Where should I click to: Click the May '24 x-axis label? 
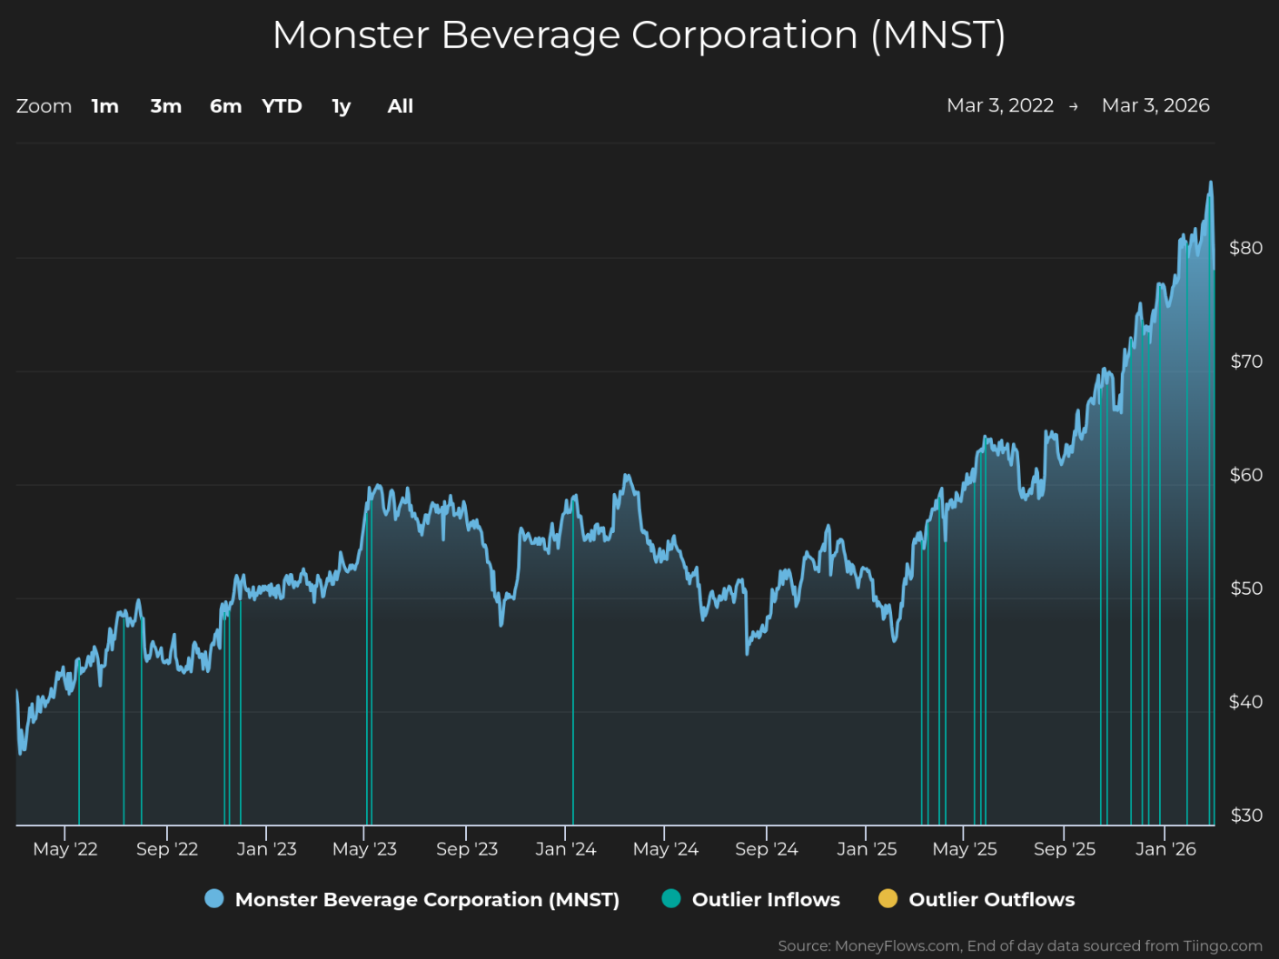pos(665,849)
